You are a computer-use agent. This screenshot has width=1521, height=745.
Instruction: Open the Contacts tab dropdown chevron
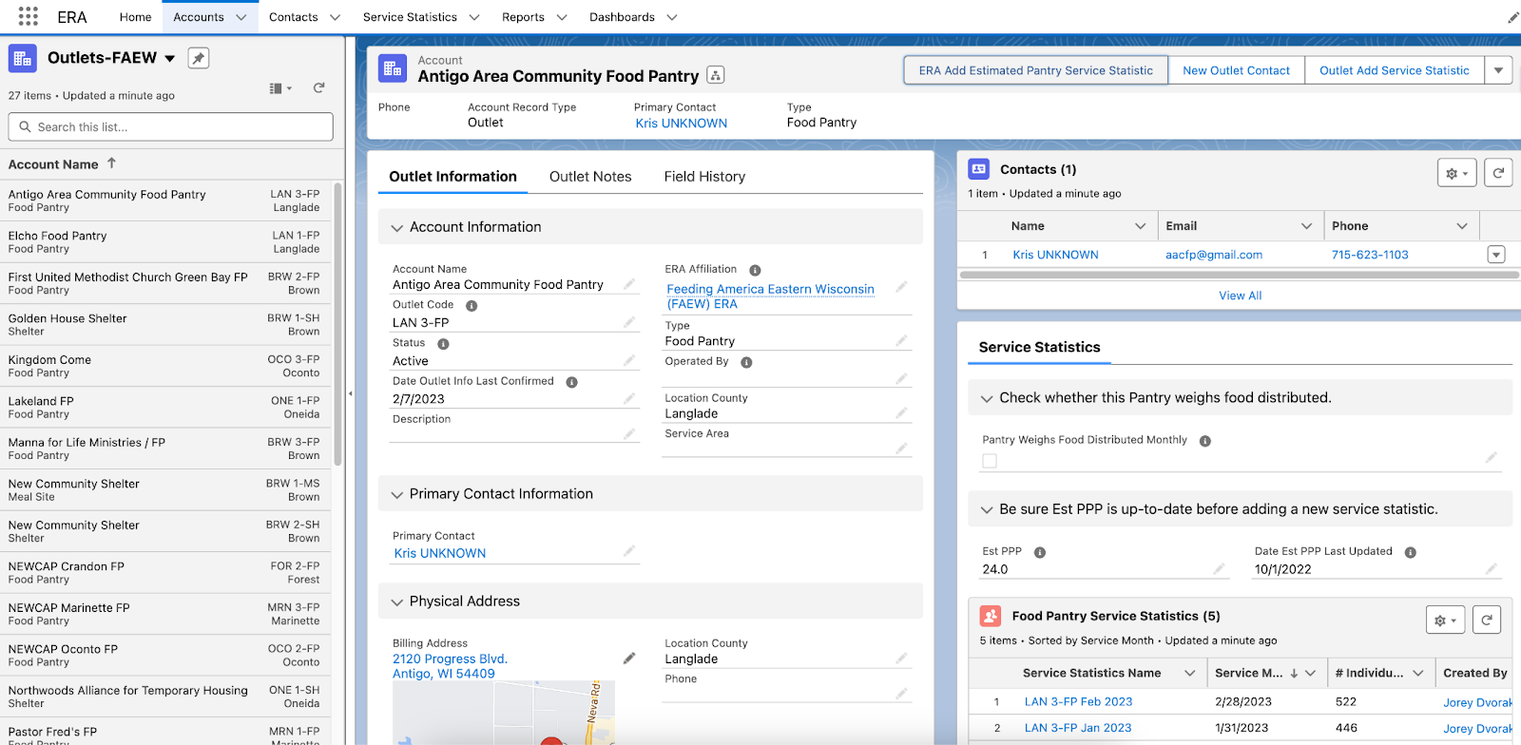click(x=335, y=17)
